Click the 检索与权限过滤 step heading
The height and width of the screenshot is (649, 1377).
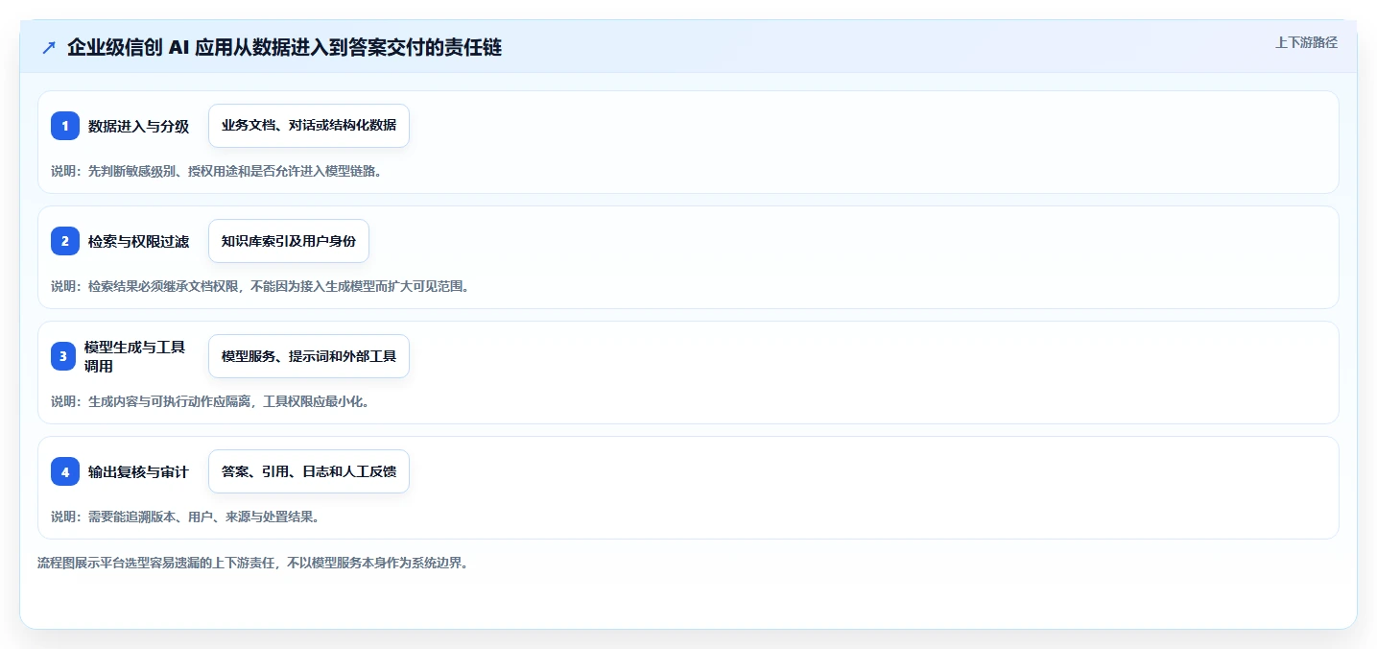pos(139,241)
